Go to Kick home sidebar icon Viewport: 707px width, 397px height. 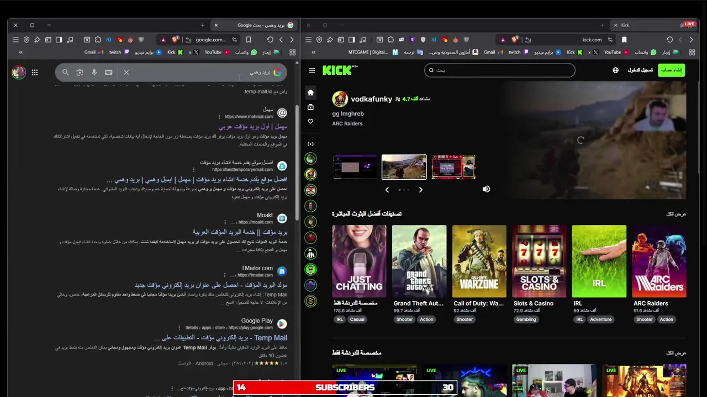pos(310,93)
